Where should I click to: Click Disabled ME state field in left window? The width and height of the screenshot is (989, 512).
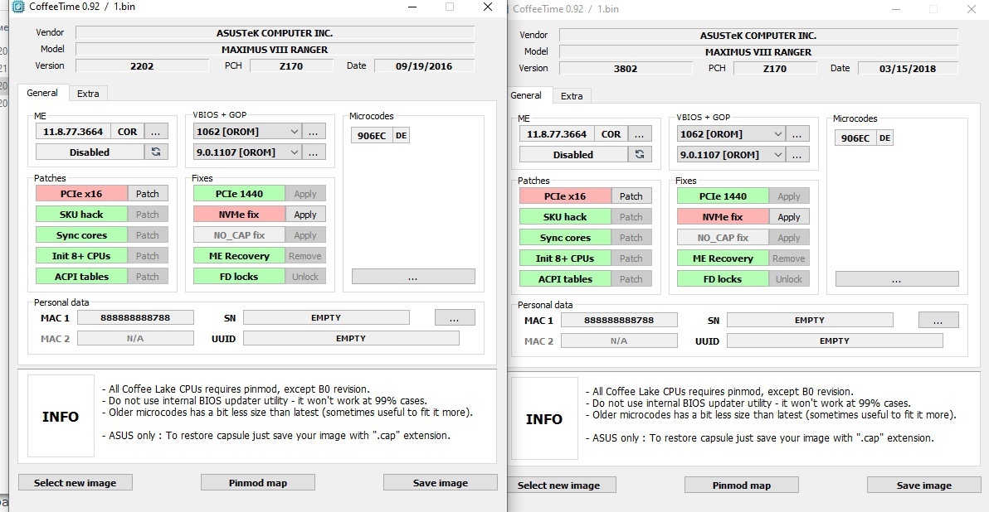[90, 152]
